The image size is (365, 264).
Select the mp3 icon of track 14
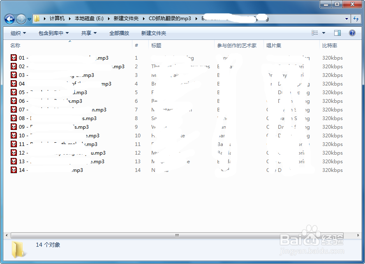[14, 170]
